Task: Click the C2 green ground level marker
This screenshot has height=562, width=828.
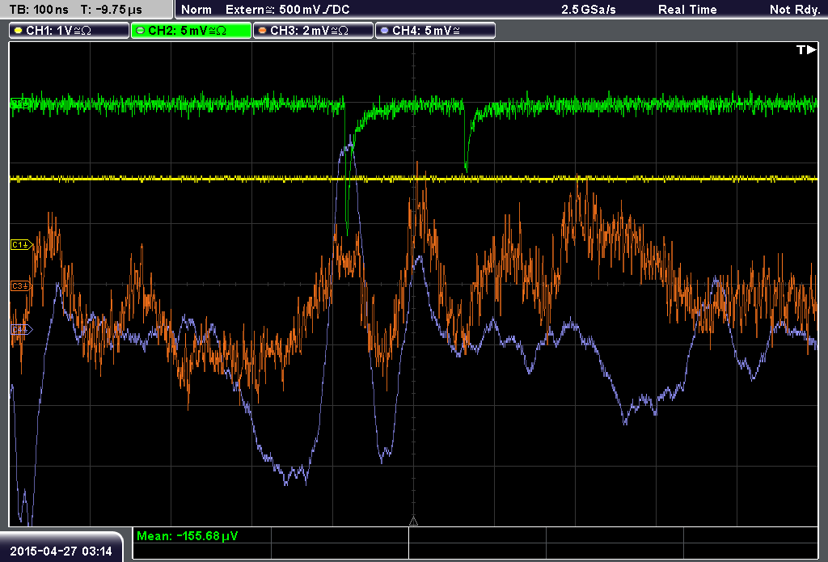Action: pyautogui.click(x=19, y=104)
